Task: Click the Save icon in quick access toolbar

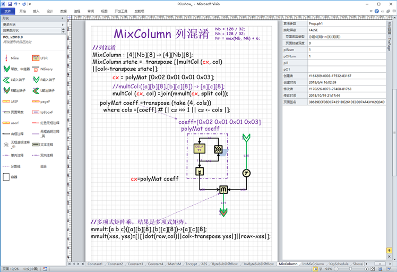Action: coord(10,3)
